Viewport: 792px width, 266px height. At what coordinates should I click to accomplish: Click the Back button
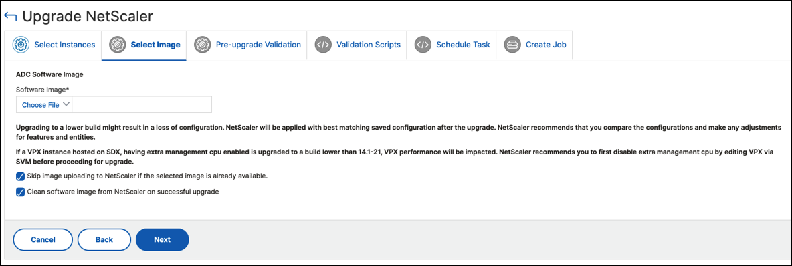point(104,240)
